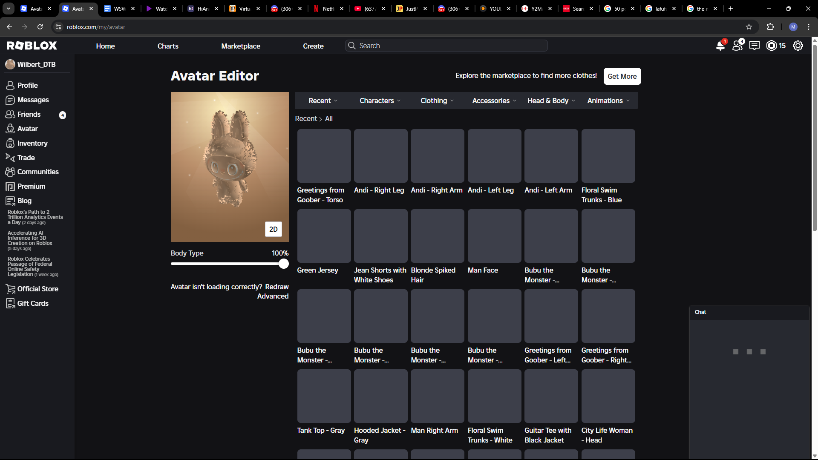Expand the Recent dropdown tab
The height and width of the screenshot is (460, 818).
pos(323,101)
